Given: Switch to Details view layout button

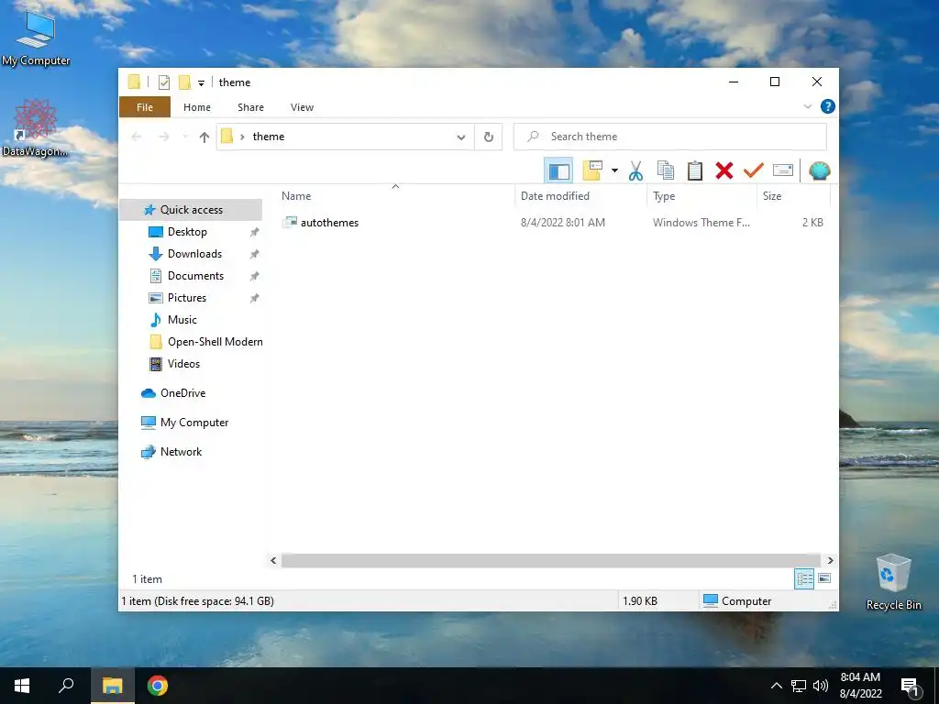Looking at the screenshot, I should pyautogui.click(x=804, y=579).
